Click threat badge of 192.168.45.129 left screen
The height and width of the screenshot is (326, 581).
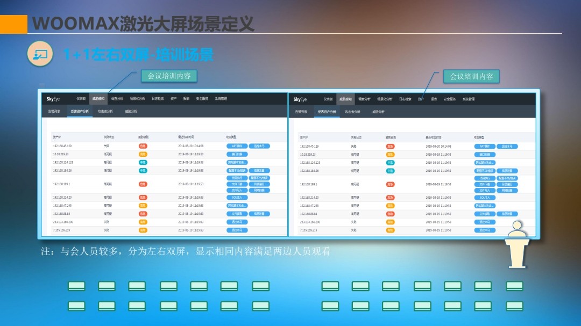[143, 146]
